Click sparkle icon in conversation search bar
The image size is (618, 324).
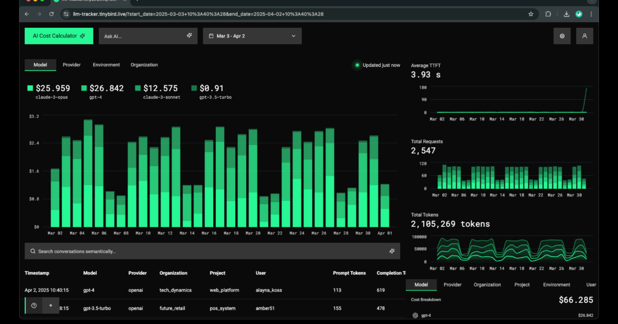pos(392,251)
